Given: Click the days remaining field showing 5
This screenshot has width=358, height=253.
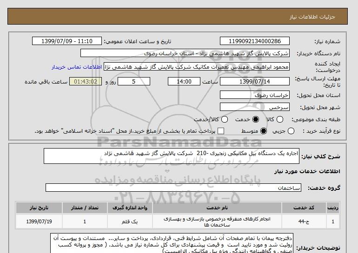Looking at the screenshot, I should coord(134,81).
